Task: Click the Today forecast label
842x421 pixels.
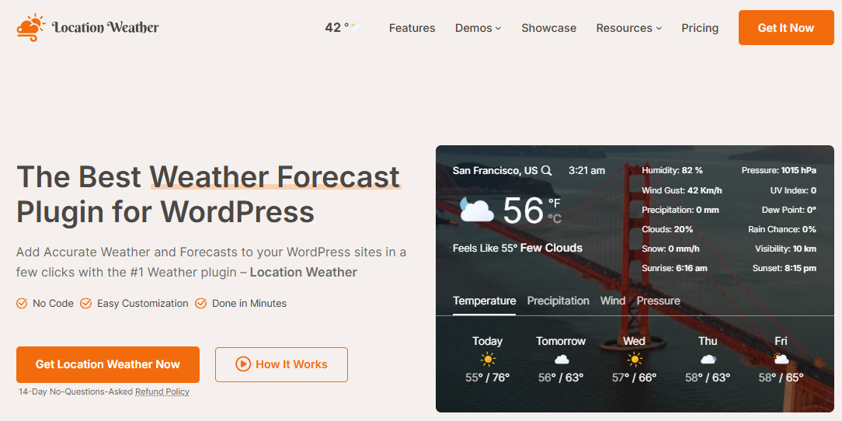Action: (487, 341)
